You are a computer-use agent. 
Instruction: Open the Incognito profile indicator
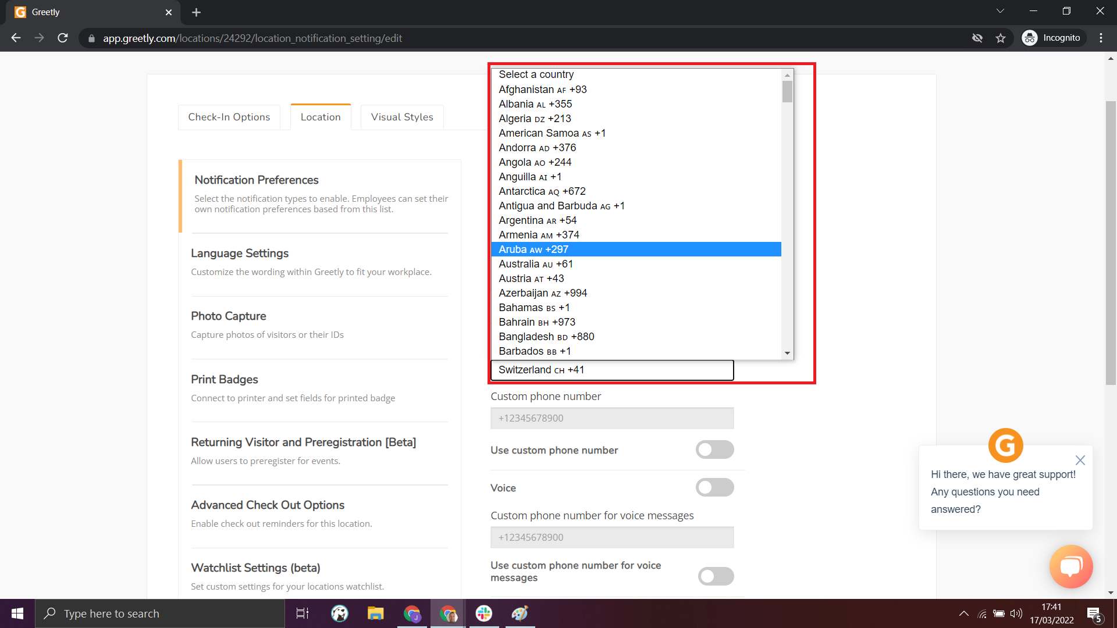click(1053, 38)
